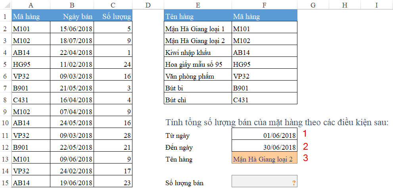The image size is (393, 188).
Task: Select cell with date 22/04/2018
Action: [72, 51]
